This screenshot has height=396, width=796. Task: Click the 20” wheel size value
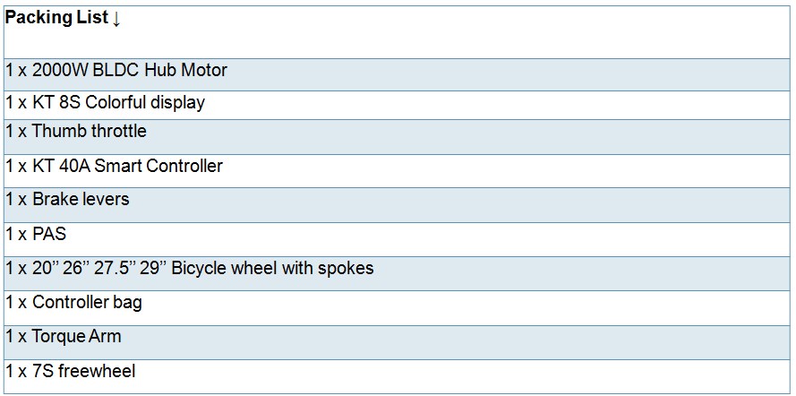(x=47, y=269)
